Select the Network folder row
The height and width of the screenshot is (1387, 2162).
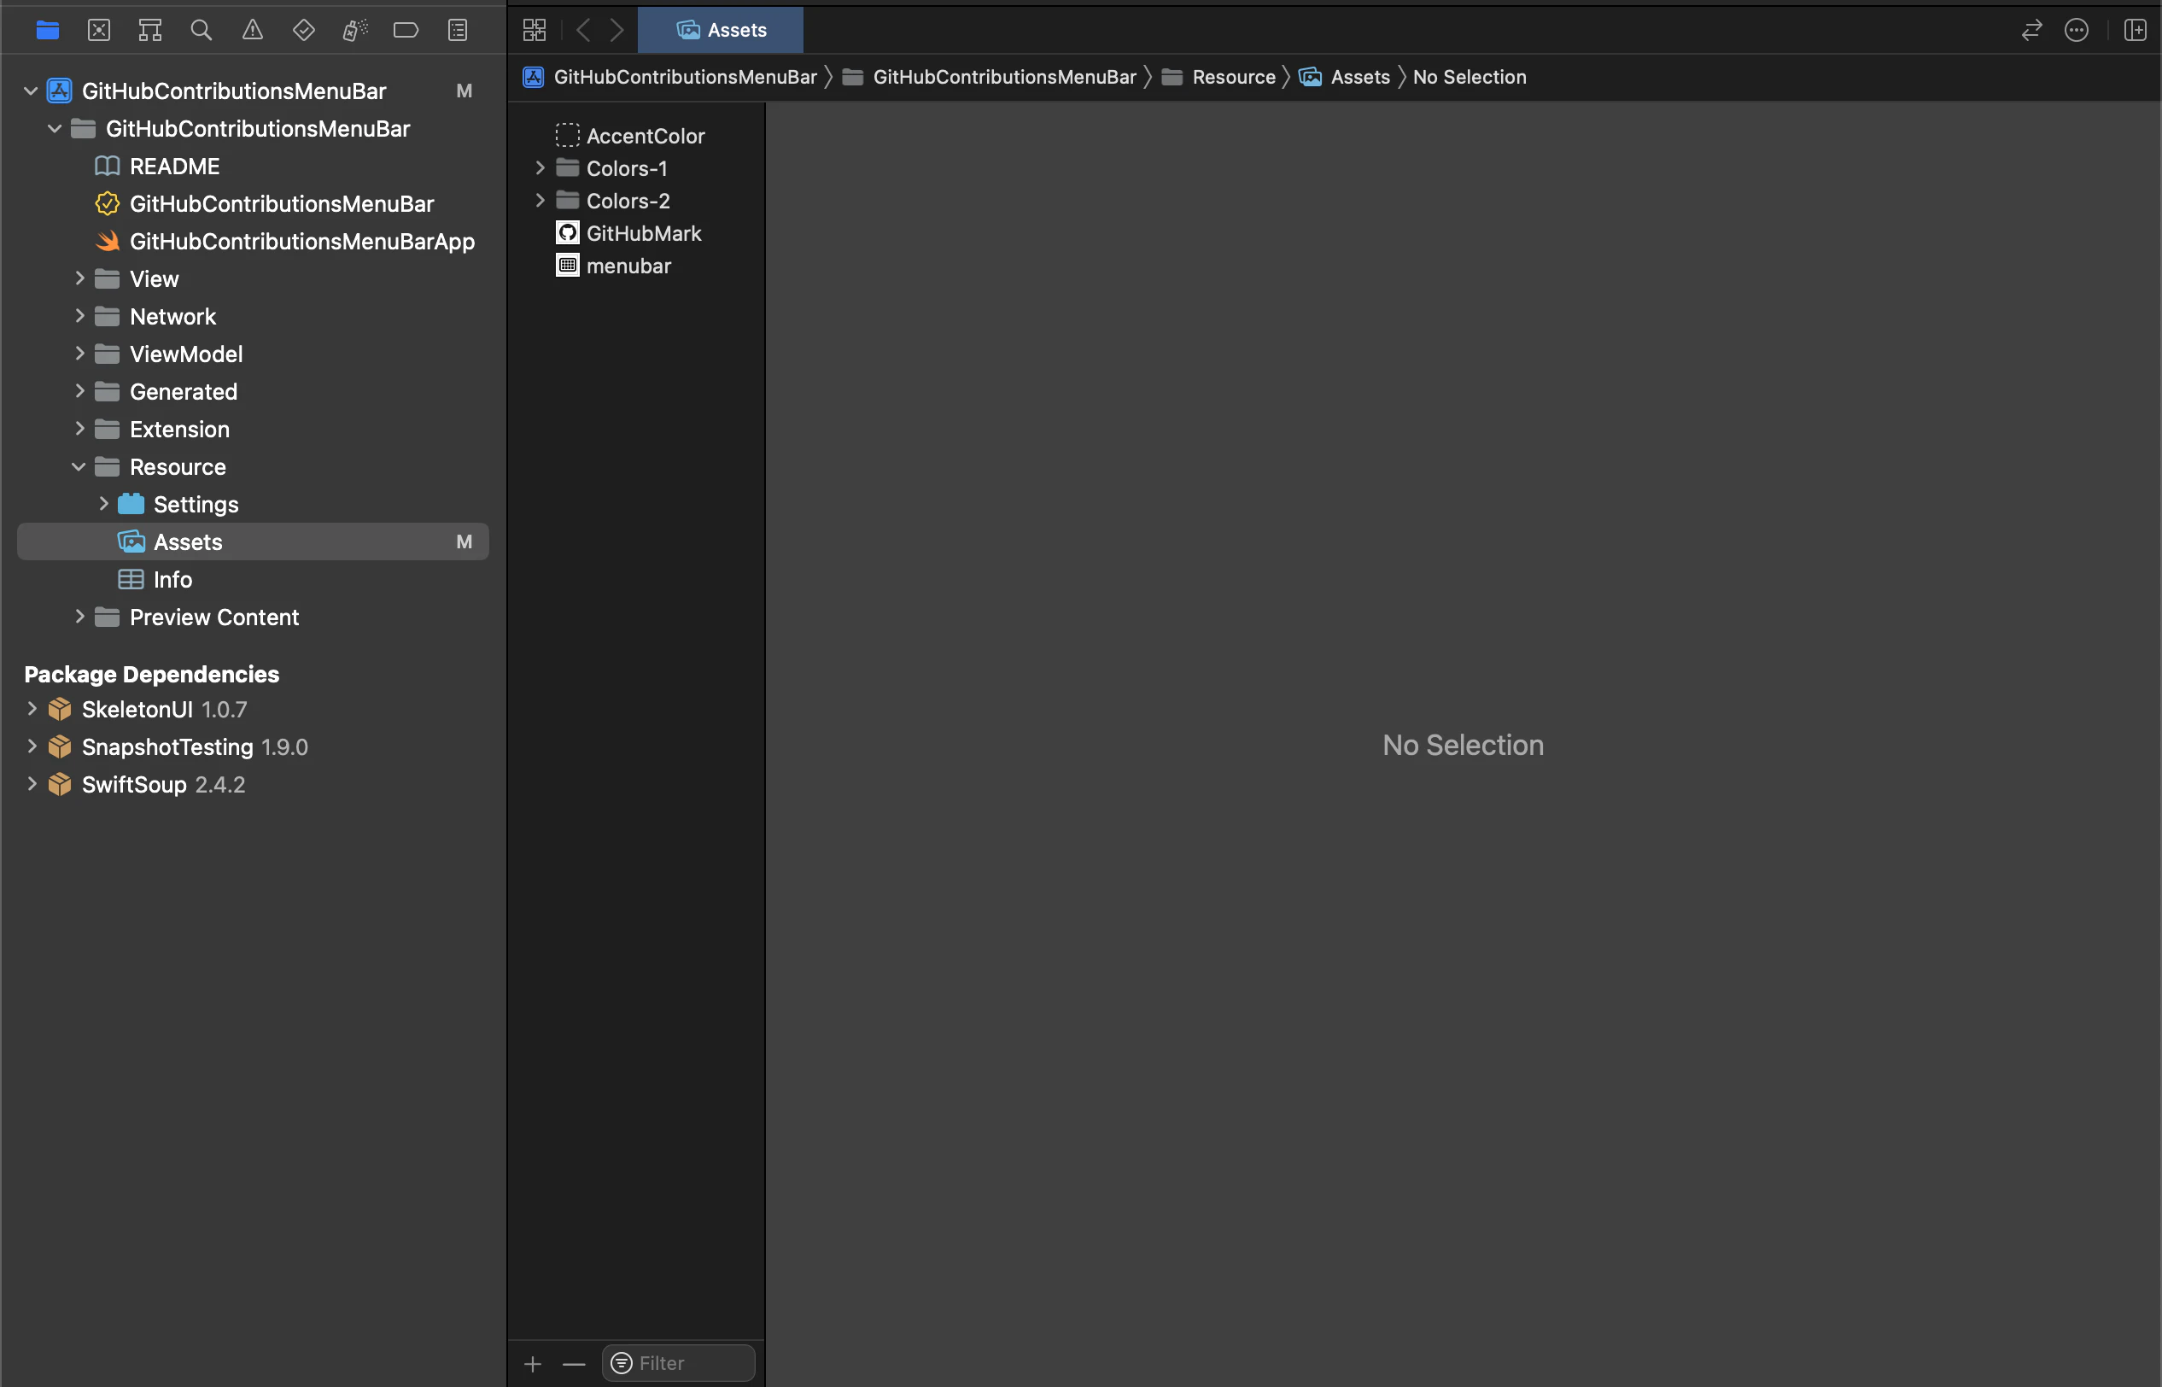click(253, 316)
